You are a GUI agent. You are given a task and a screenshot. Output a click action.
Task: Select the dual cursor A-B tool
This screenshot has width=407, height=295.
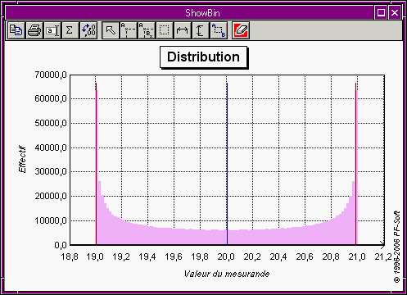click(x=147, y=30)
